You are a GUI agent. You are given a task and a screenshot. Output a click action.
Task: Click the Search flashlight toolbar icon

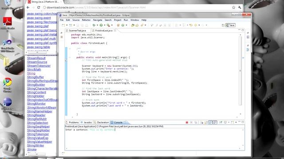(142, 25)
